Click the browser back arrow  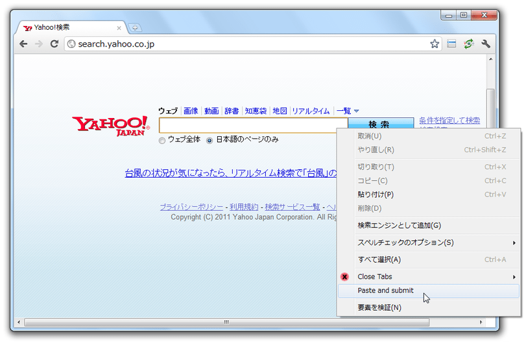23,44
